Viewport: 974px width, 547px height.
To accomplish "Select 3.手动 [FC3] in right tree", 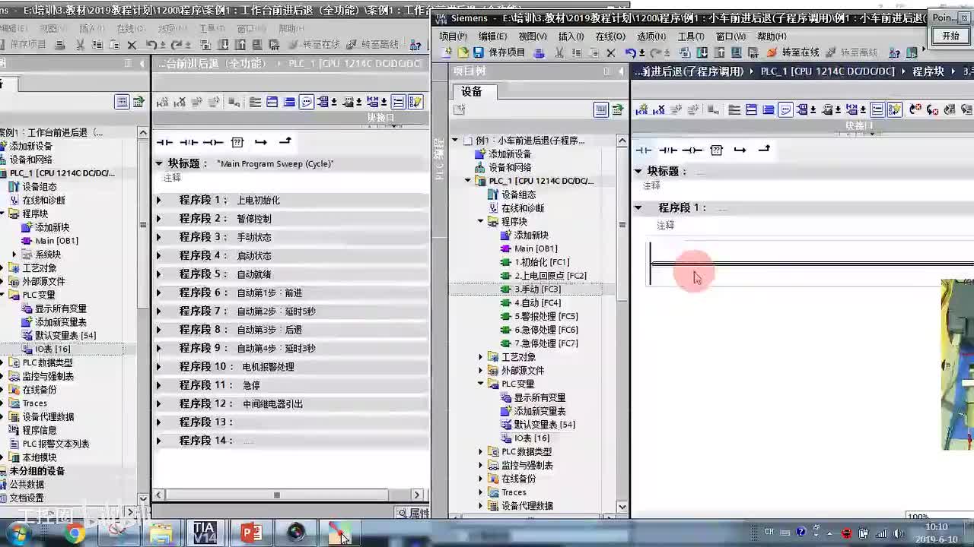I will point(537,289).
